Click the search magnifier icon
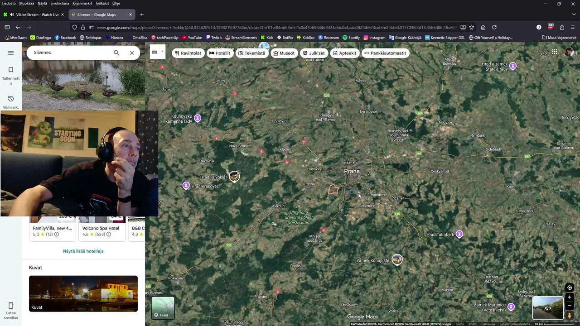This screenshot has height=326, width=580. coord(116,53)
